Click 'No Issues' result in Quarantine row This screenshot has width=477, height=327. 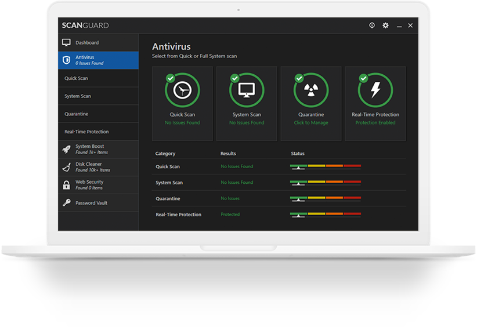pyautogui.click(x=230, y=198)
